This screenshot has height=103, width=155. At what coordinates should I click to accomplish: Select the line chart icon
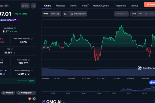tap(66, 14)
